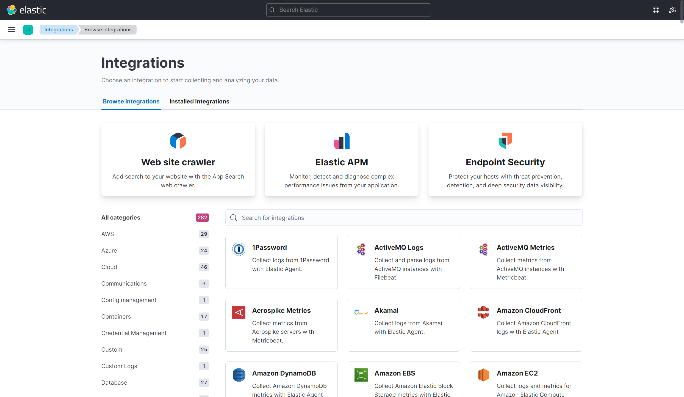684x397 pixels.
Task: Click the 17 badge next to Containers
Action: point(204,317)
